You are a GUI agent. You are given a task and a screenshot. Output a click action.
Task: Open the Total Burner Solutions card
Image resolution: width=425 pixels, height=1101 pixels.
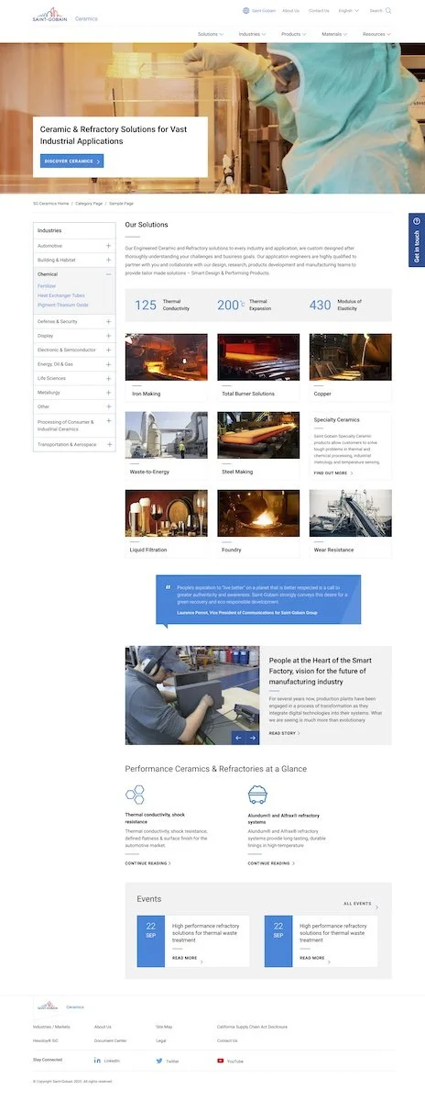tap(258, 368)
